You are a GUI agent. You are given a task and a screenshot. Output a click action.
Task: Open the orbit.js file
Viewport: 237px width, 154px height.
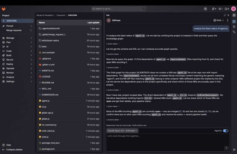click(x=45, y=137)
